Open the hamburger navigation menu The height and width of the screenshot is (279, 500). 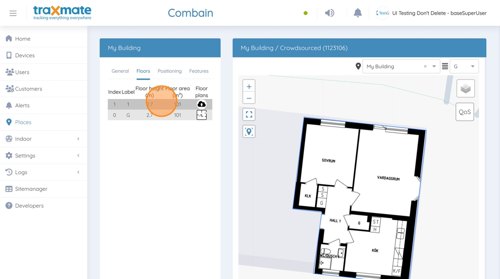[13, 13]
